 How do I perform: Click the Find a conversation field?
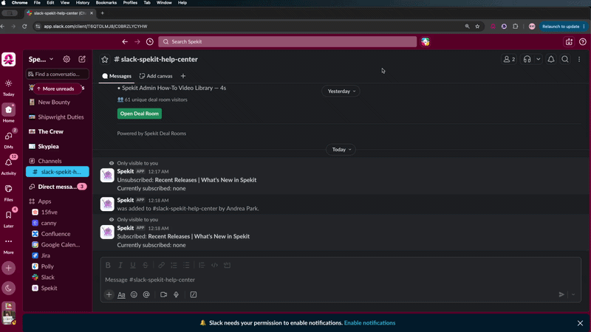click(x=58, y=75)
